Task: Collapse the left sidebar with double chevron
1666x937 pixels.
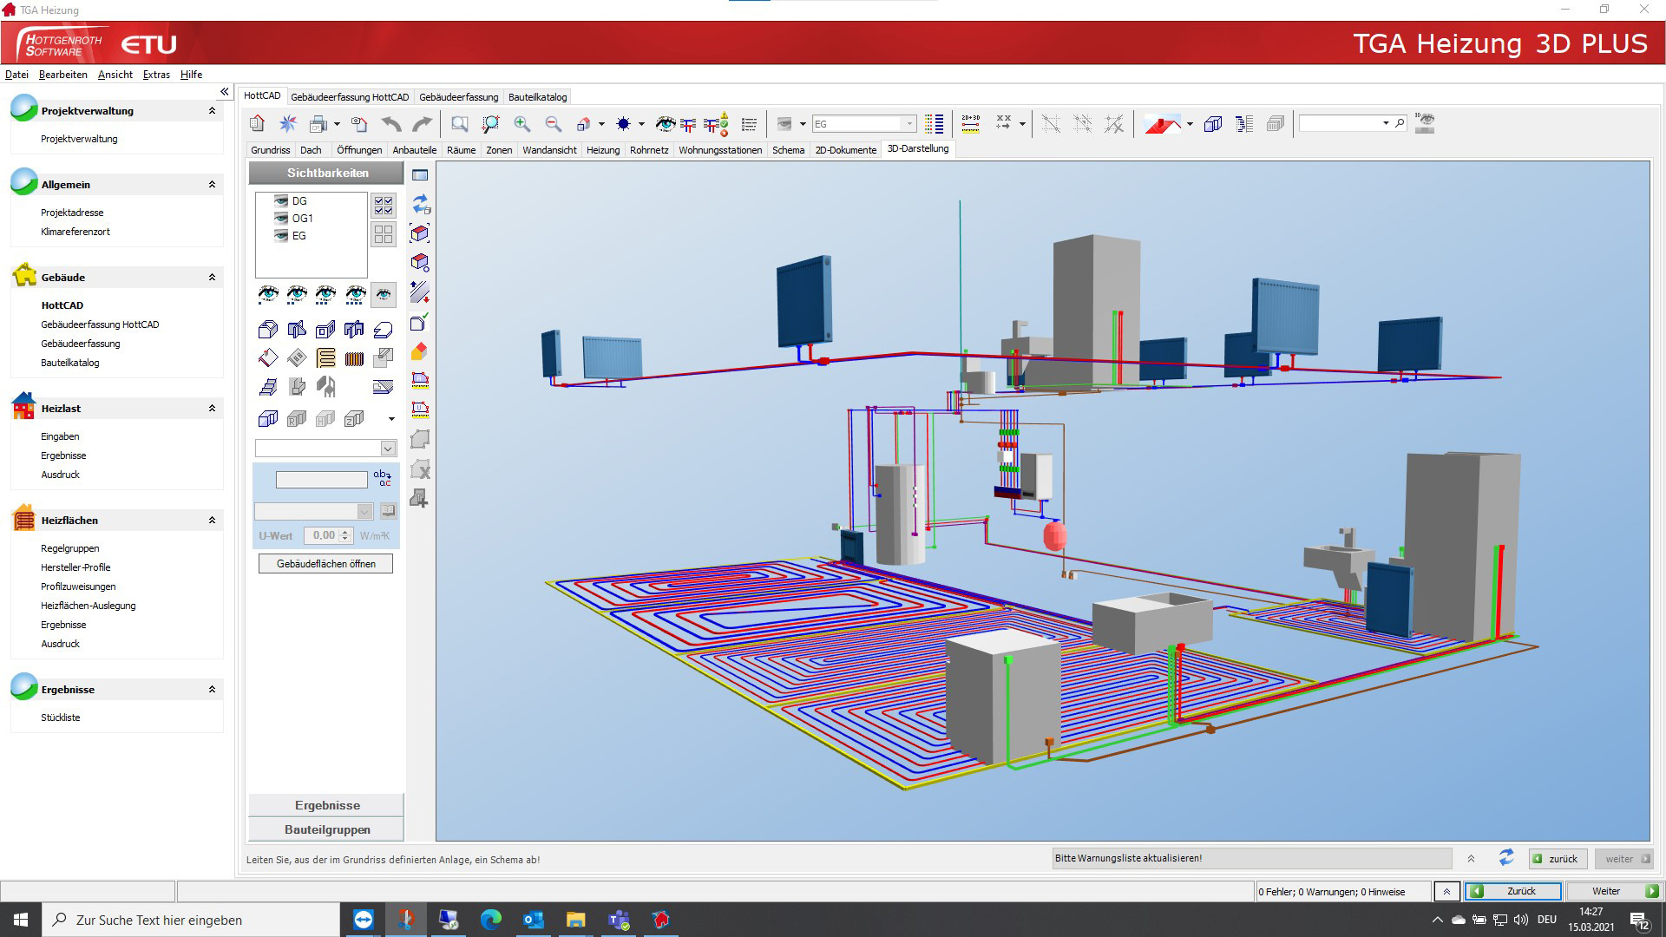Action: 225,91
